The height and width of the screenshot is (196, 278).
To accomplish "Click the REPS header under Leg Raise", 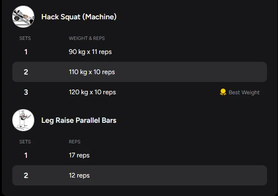I will click(x=75, y=142).
